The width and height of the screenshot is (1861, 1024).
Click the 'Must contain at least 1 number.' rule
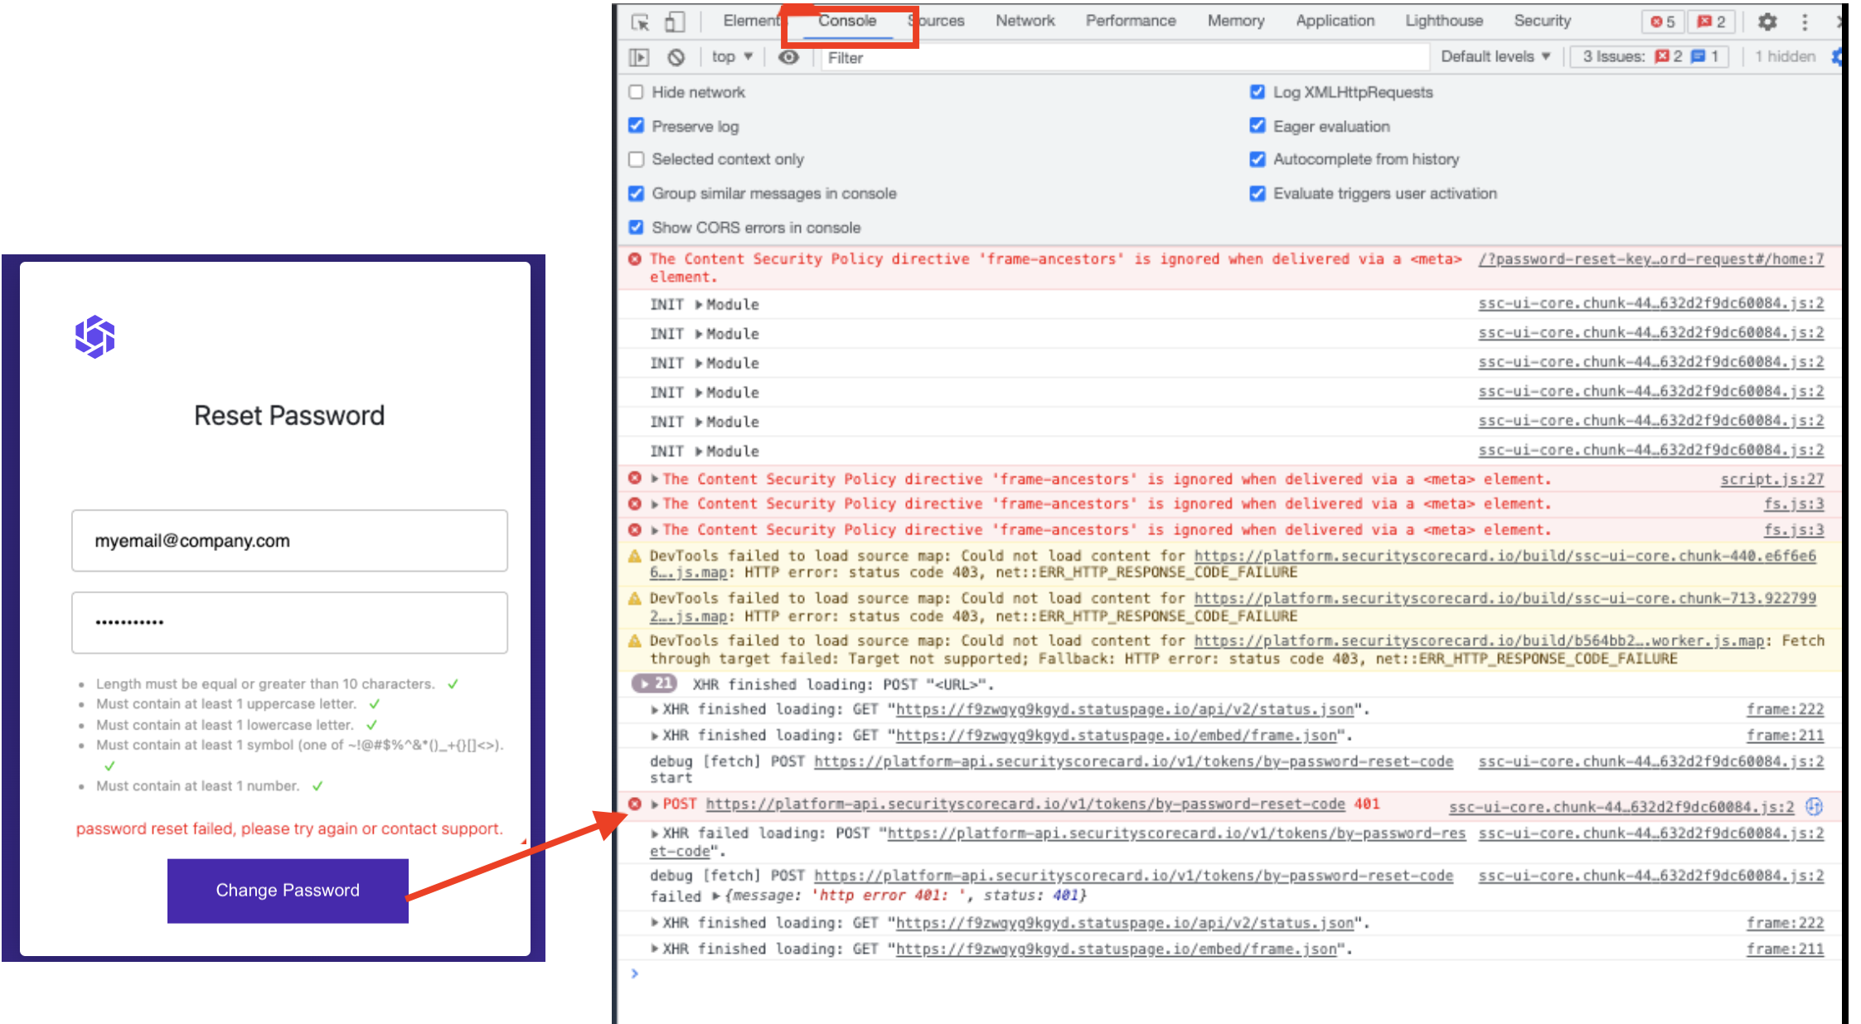click(197, 785)
